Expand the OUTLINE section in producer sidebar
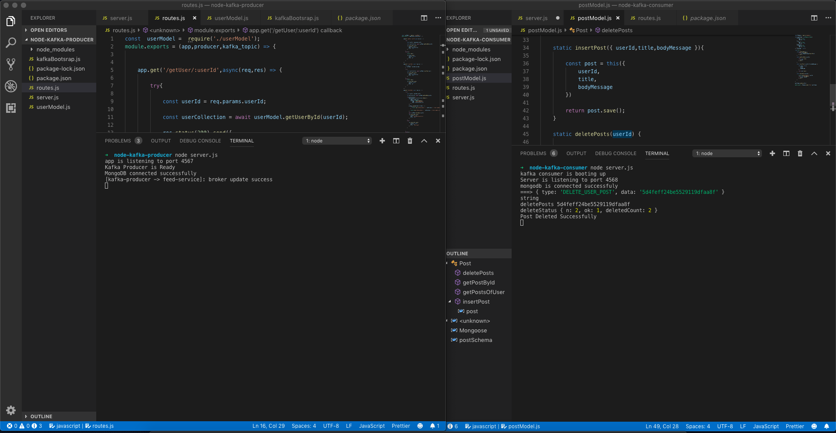836x433 pixels. 41,416
